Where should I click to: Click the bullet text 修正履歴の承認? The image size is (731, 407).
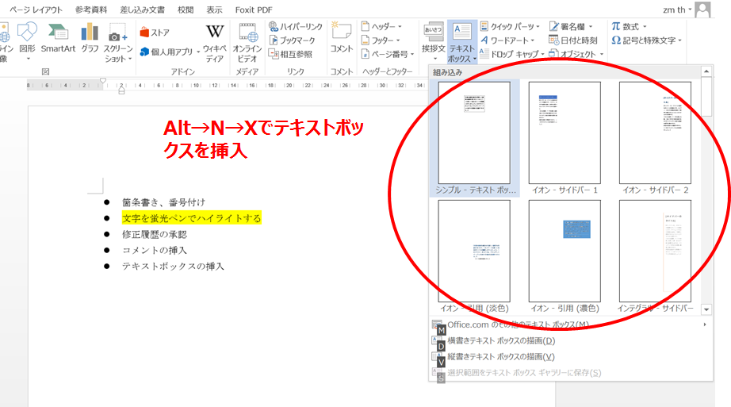pyautogui.click(x=155, y=234)
